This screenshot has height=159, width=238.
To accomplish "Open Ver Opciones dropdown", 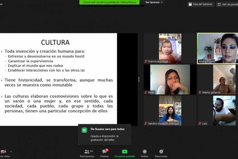I will [154, 2].
